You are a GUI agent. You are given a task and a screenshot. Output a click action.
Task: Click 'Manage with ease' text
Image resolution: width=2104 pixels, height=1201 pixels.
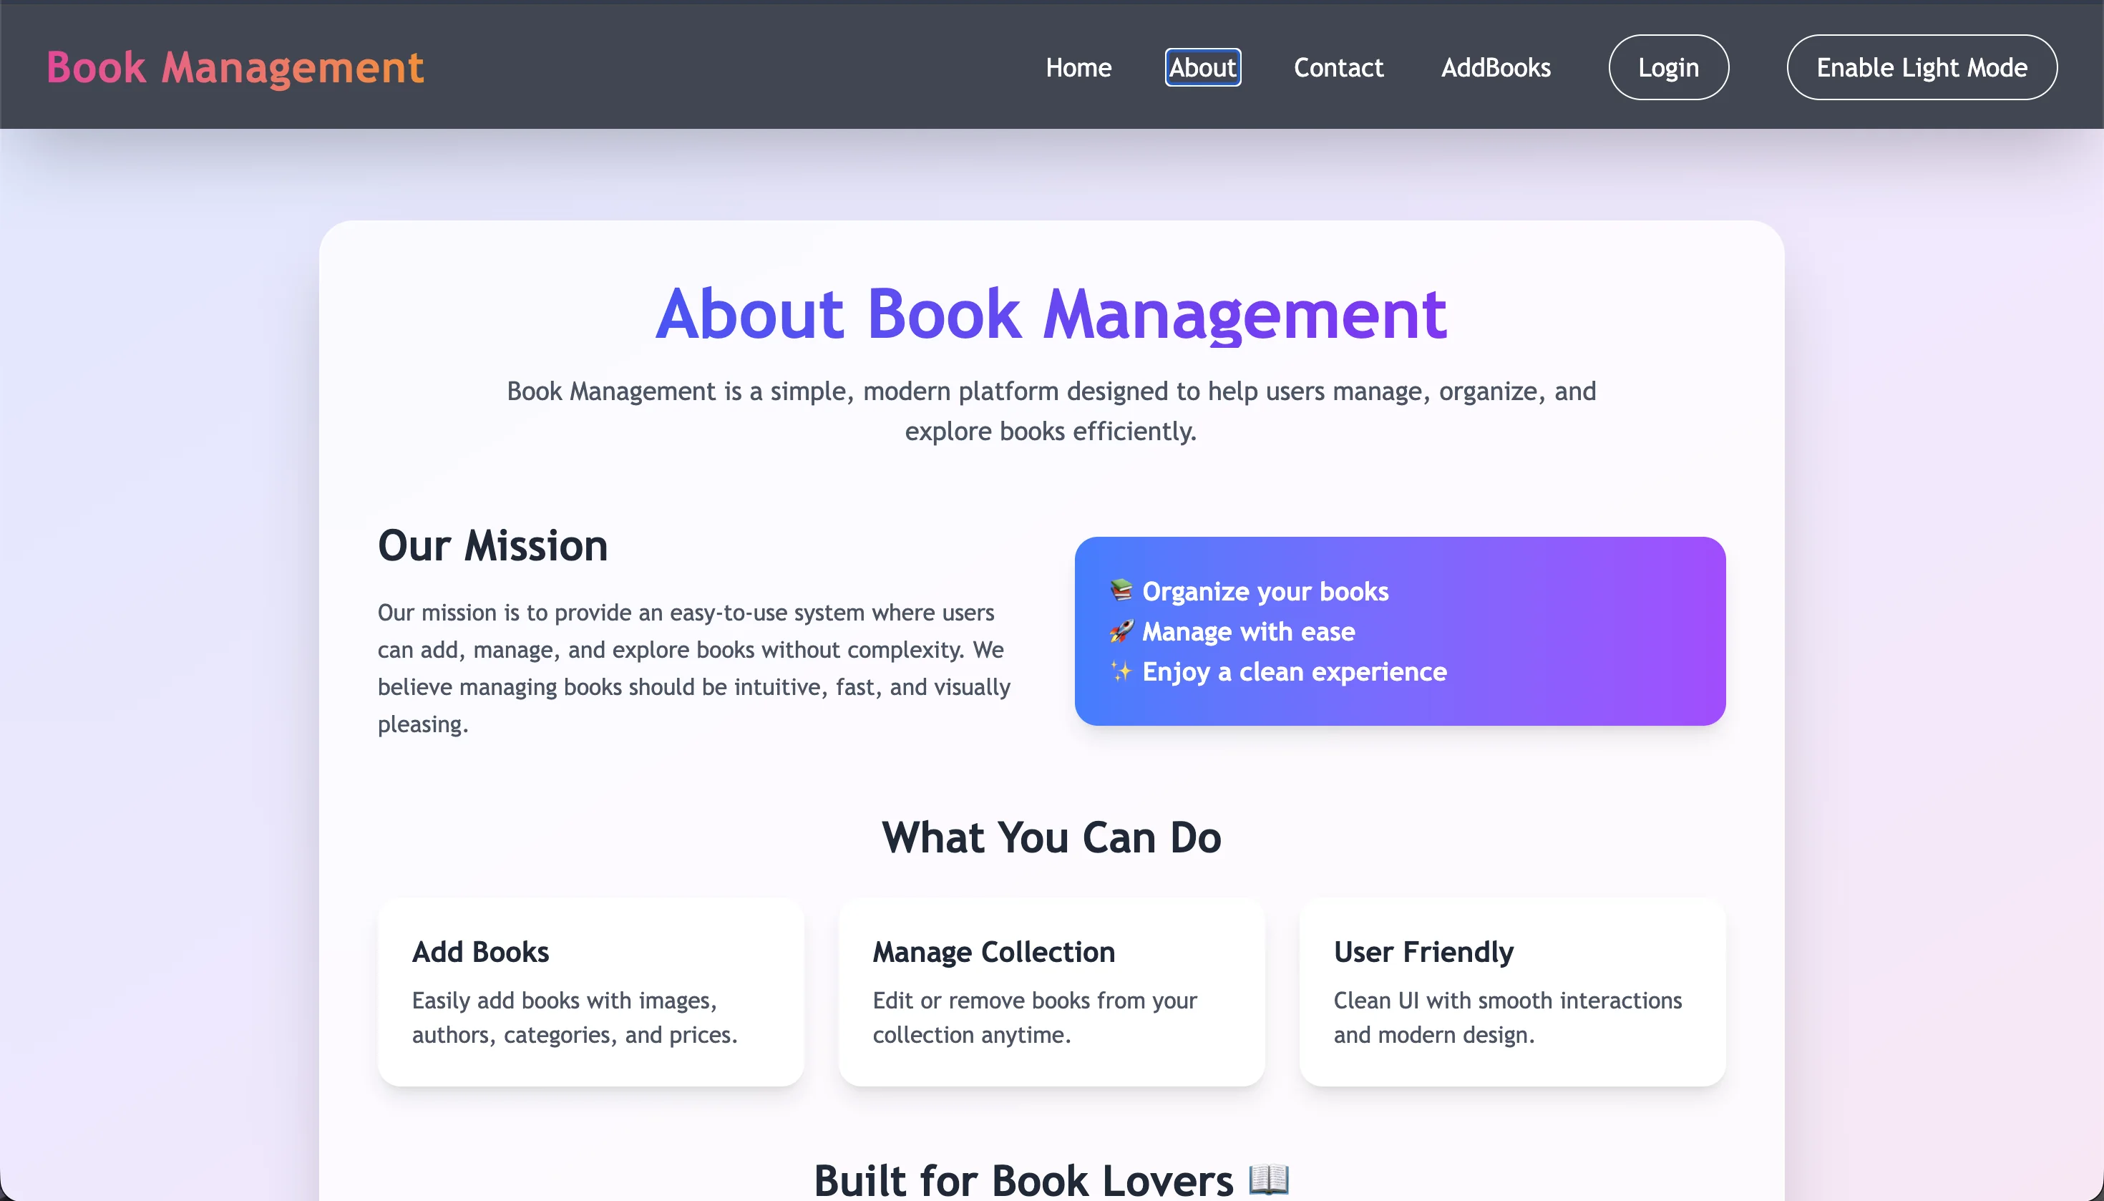(1248, 631)
